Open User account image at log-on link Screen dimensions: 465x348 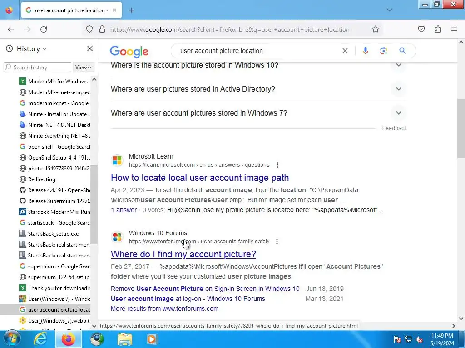pyautogui.click(x=188, y=299)
